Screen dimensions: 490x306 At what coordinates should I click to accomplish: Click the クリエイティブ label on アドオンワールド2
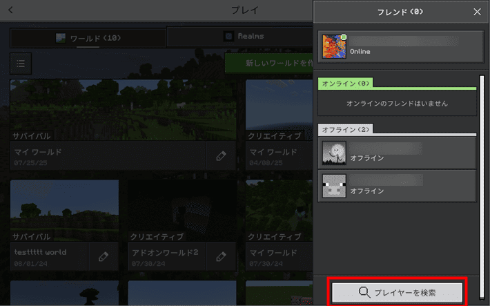click(157, 237)
